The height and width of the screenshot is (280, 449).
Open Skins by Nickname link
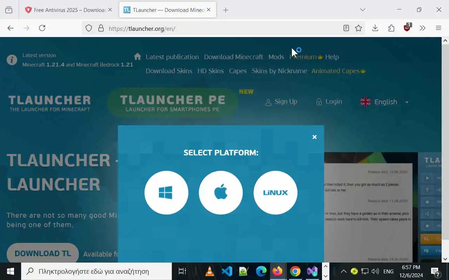pos(279,71)
